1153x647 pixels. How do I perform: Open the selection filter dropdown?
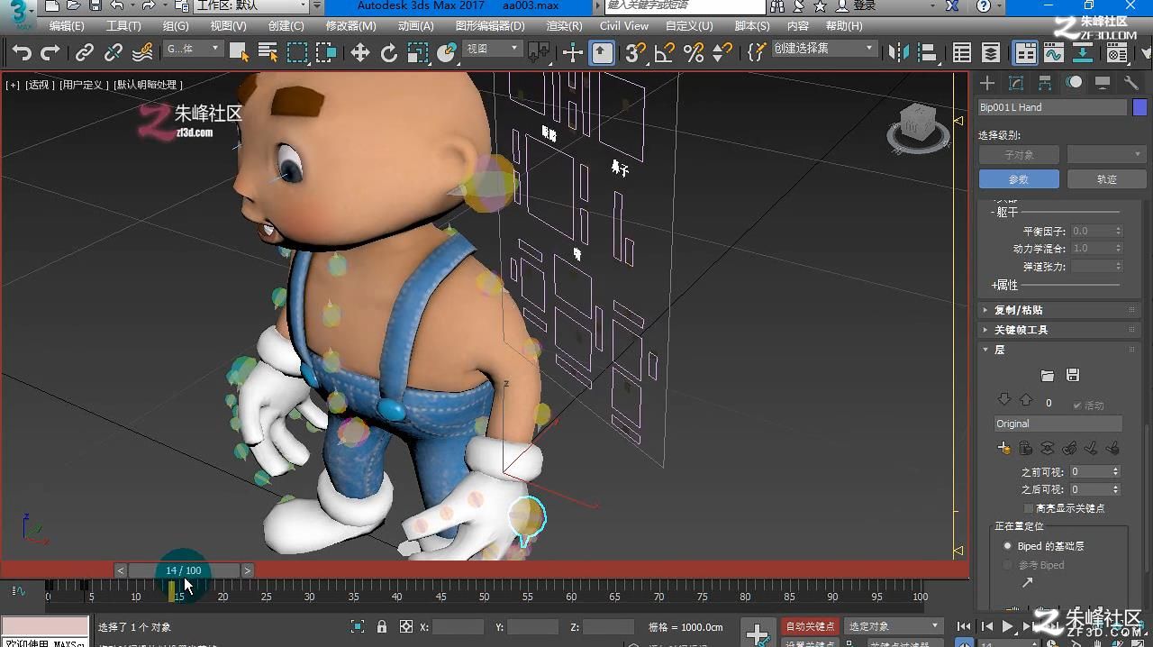tap(192, 49)
